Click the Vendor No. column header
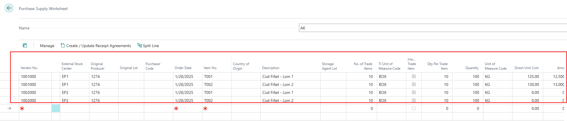This screenshot has height=121, width=567. 29,68
